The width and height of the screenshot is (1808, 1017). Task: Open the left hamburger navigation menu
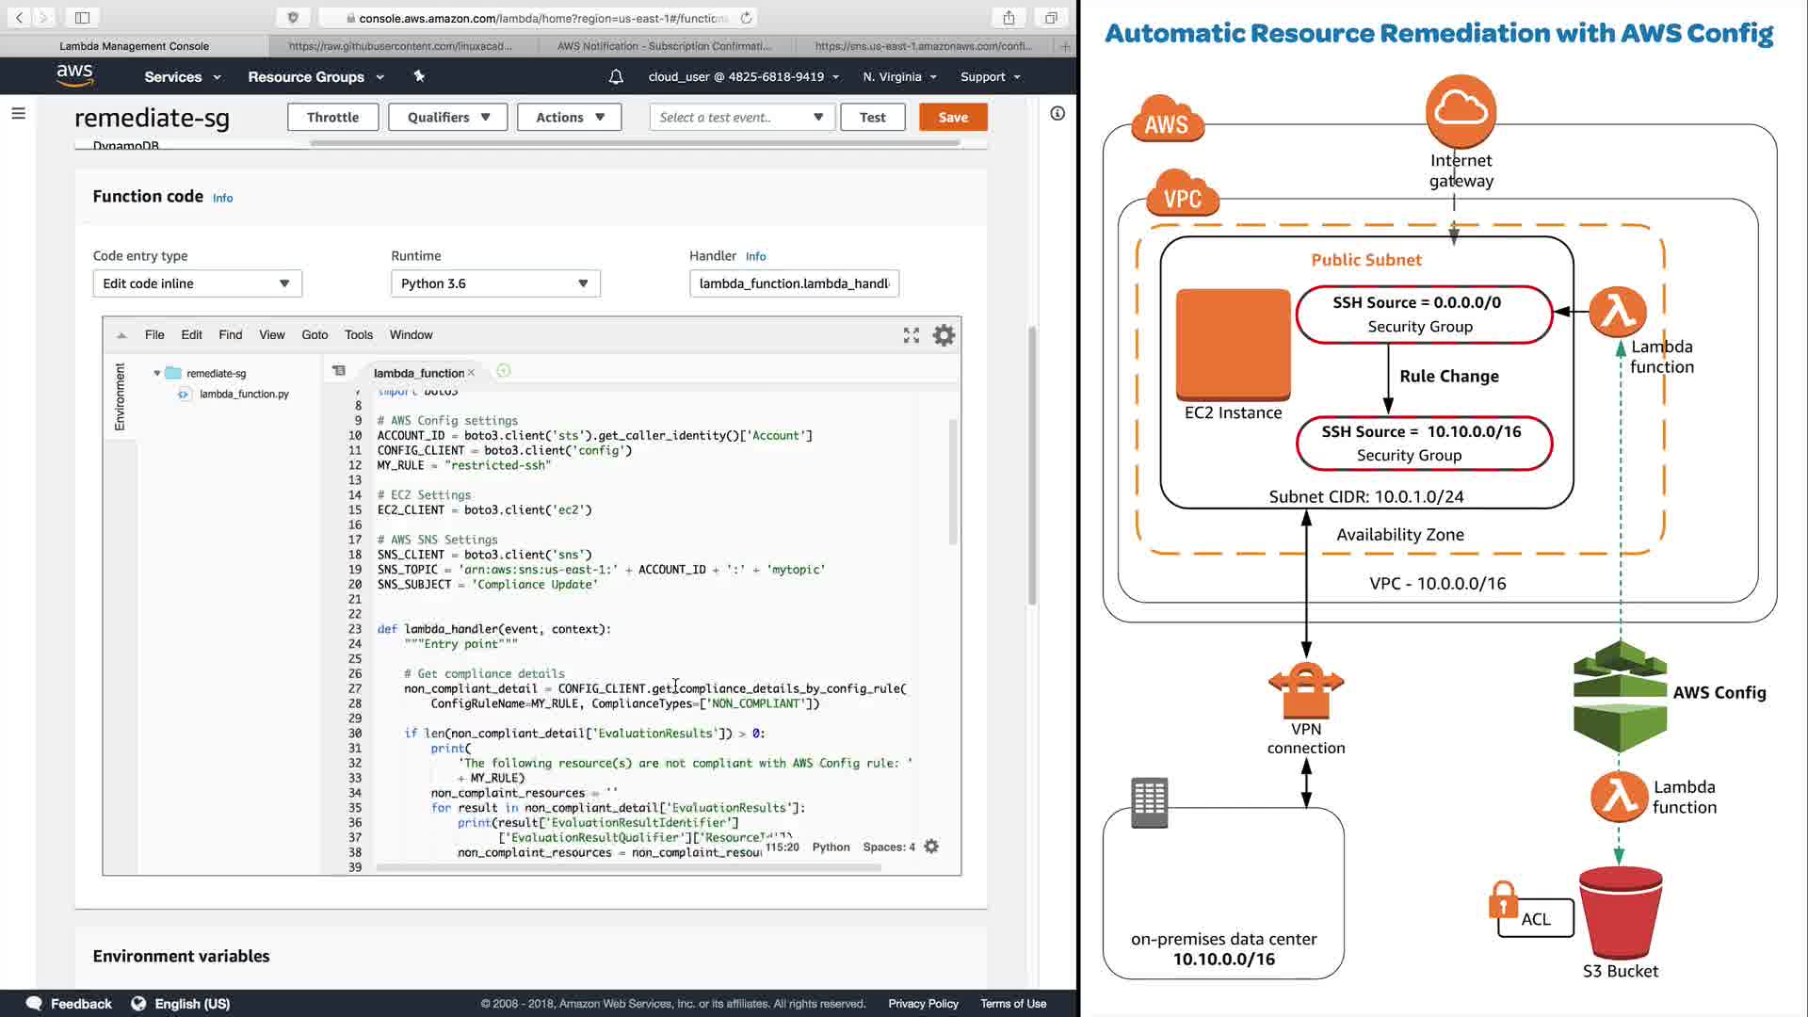18,113
